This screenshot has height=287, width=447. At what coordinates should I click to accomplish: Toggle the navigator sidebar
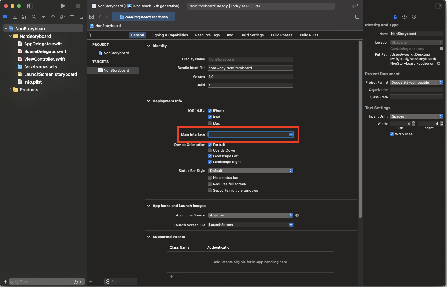tap(30, 6)
